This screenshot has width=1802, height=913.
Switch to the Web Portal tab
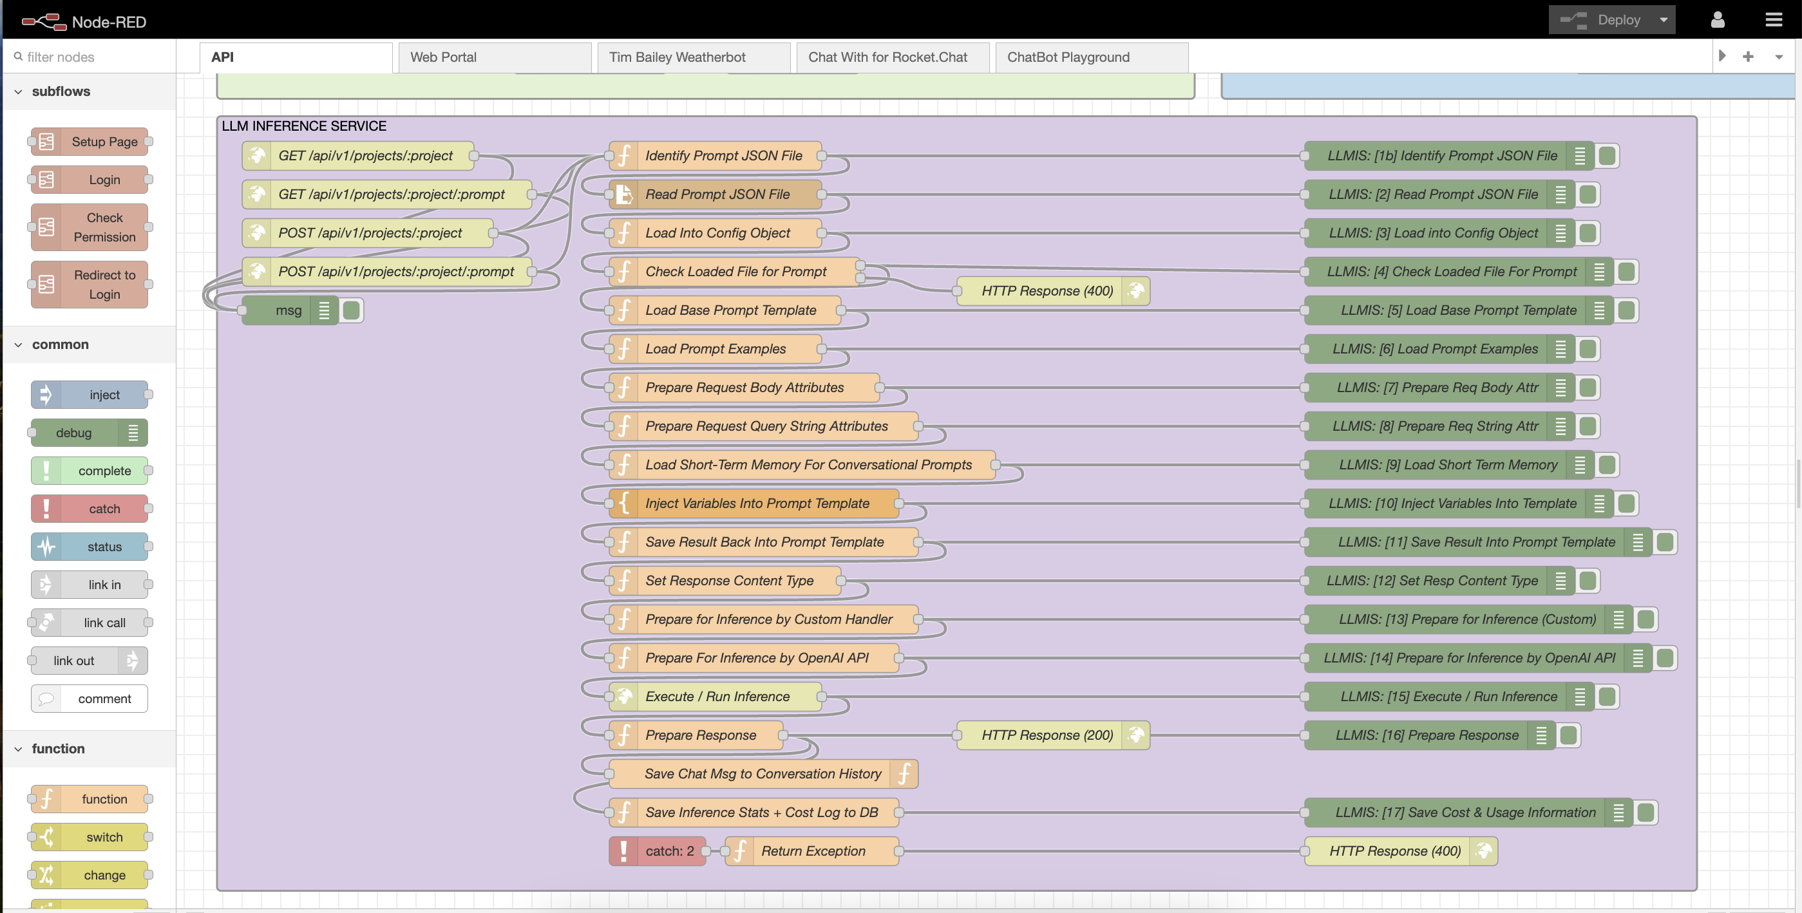click(495, 57)
